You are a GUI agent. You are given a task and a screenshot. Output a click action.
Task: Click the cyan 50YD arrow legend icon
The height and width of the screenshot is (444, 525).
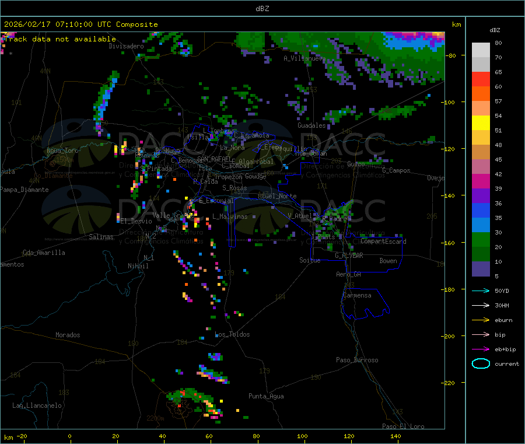click(481, 291)
